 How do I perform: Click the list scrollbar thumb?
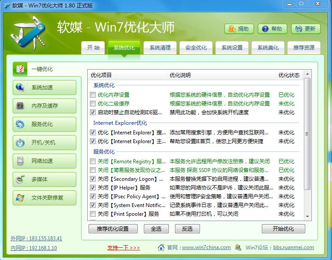coord(307,134)
